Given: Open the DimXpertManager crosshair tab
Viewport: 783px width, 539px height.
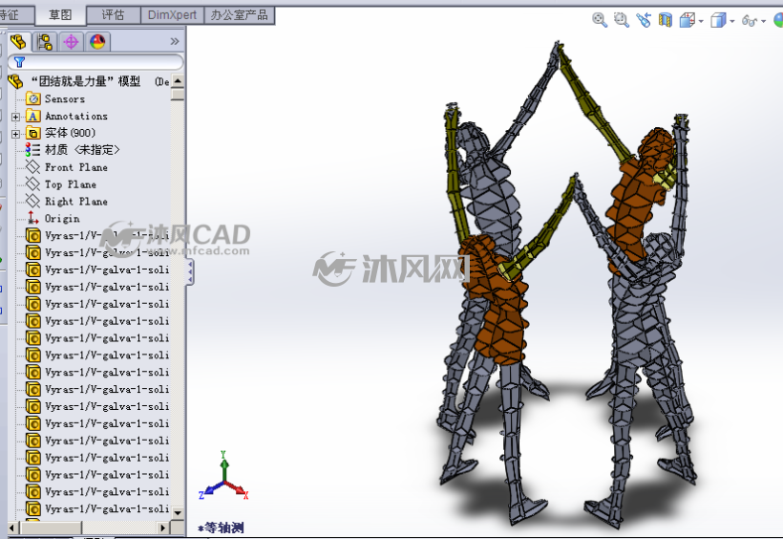Looking at the screenshot, I should click(x=71, y=42).
